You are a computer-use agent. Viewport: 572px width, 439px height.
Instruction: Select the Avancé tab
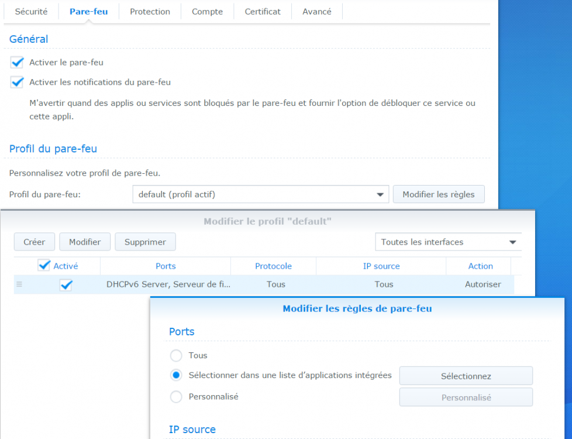[x=317, y=12]
